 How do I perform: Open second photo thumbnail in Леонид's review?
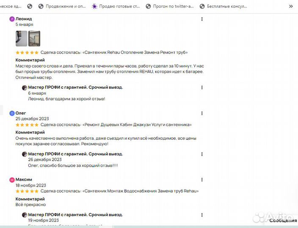[34, 38]
